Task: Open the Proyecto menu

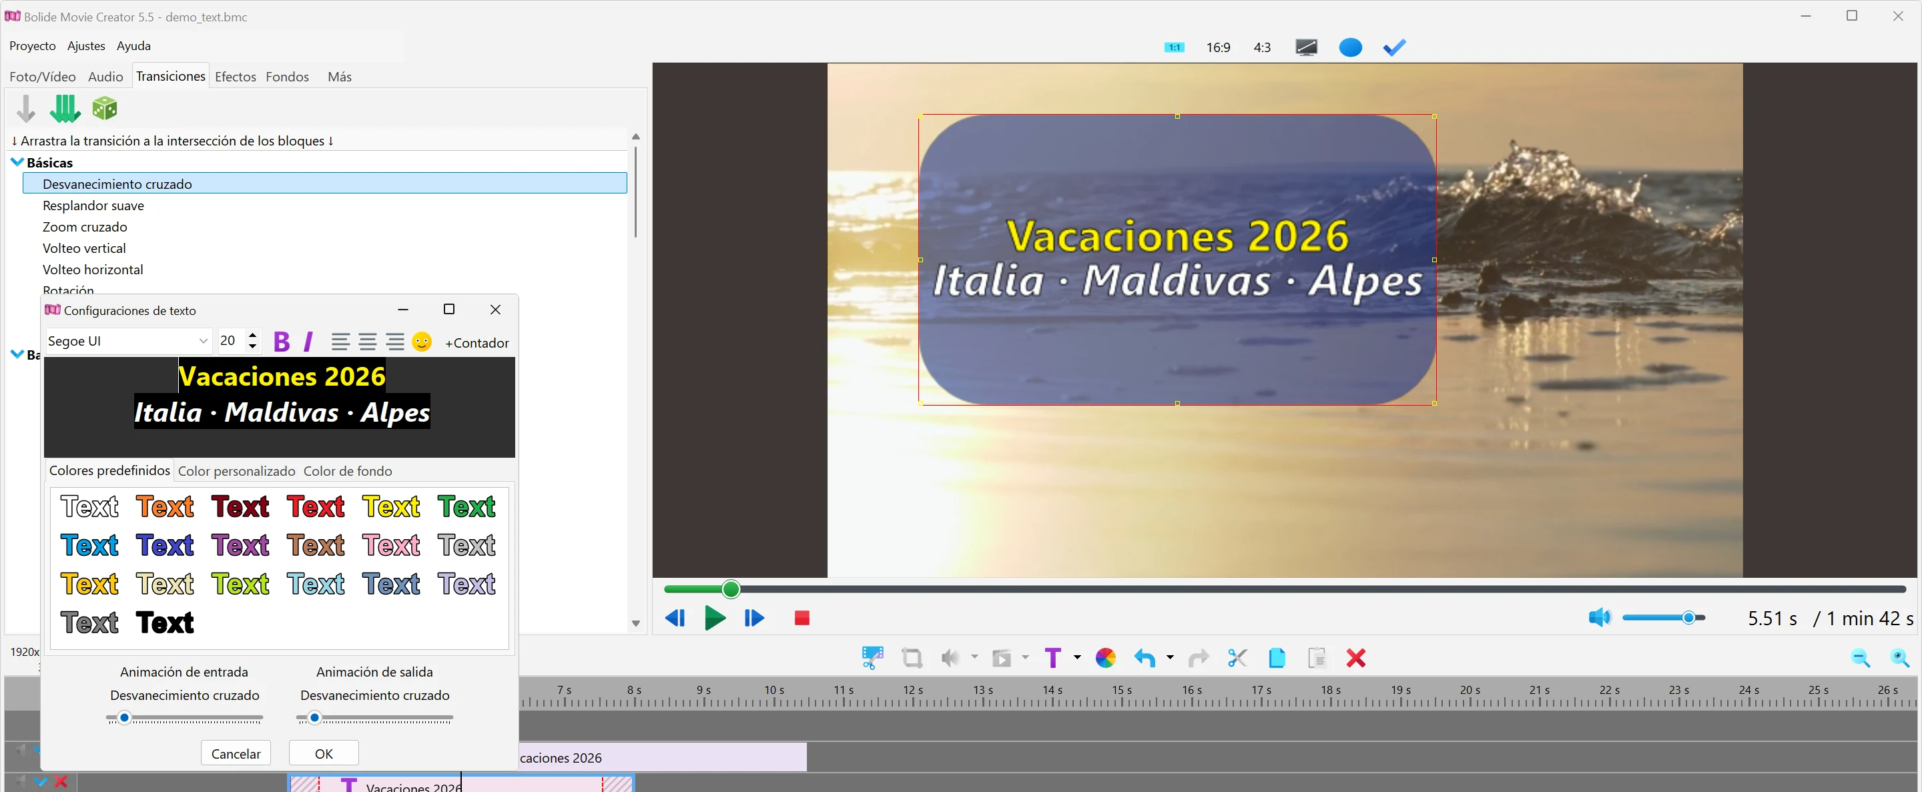Action: coord(32,45)
